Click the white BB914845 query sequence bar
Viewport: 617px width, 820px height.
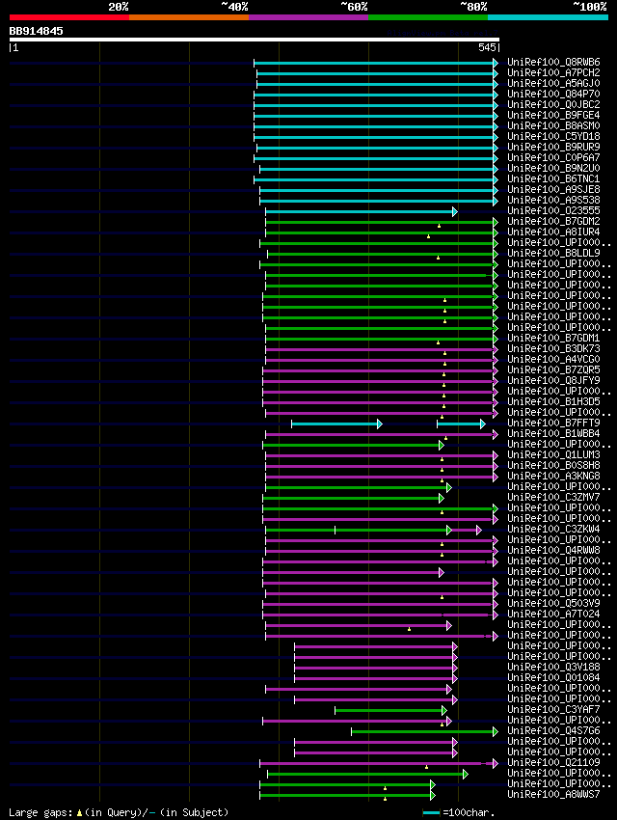tap(254, 40)
